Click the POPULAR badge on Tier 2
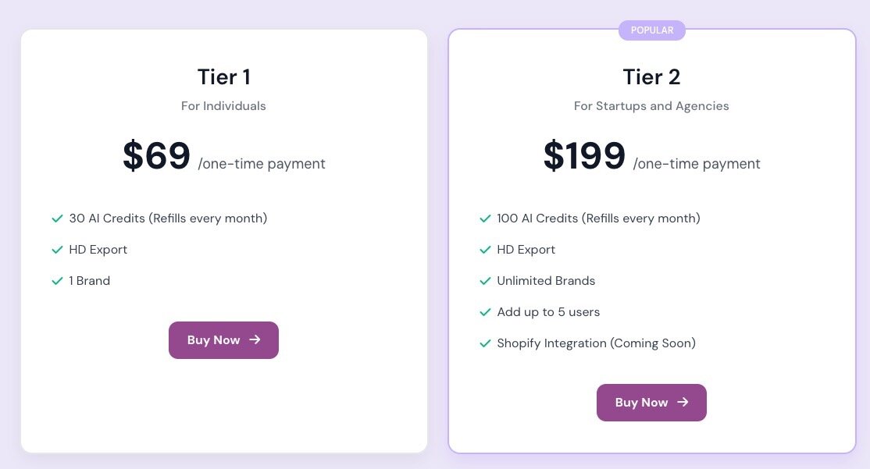The image size is (870, 469). (x=651, y=30)
